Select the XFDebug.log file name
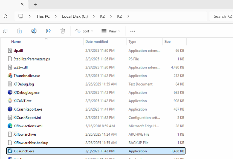 click(x=24, y=84)
